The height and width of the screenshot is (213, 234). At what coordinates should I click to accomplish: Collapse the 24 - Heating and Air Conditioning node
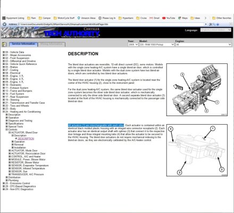pyautogui.click(x=4, y=112)
